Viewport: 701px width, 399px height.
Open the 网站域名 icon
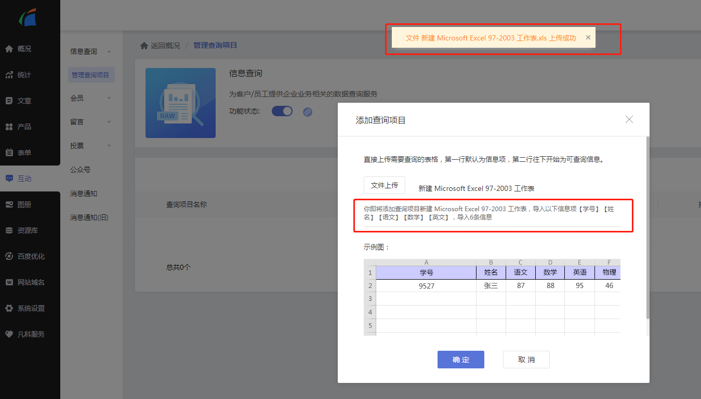click(x=9, y=282)
